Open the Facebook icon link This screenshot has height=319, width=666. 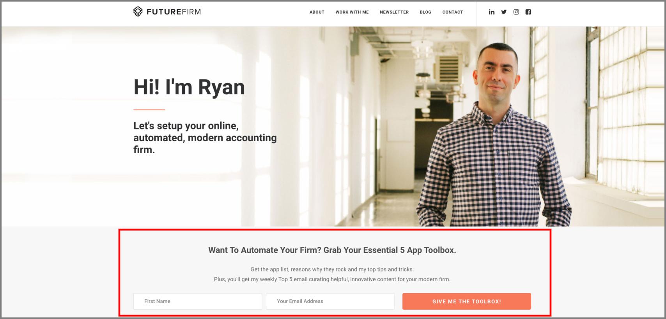(528, 12)
